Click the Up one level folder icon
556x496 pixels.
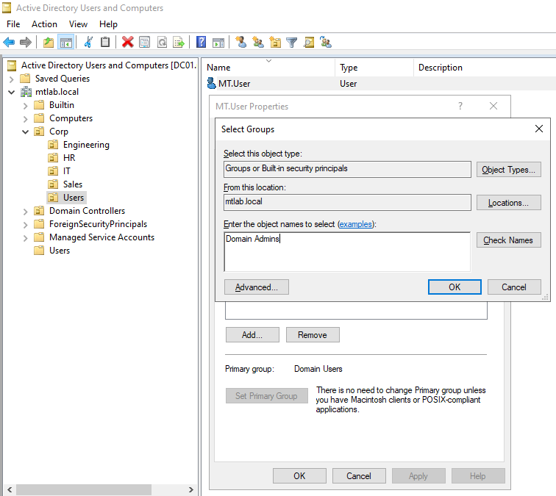tap(49, 43)
